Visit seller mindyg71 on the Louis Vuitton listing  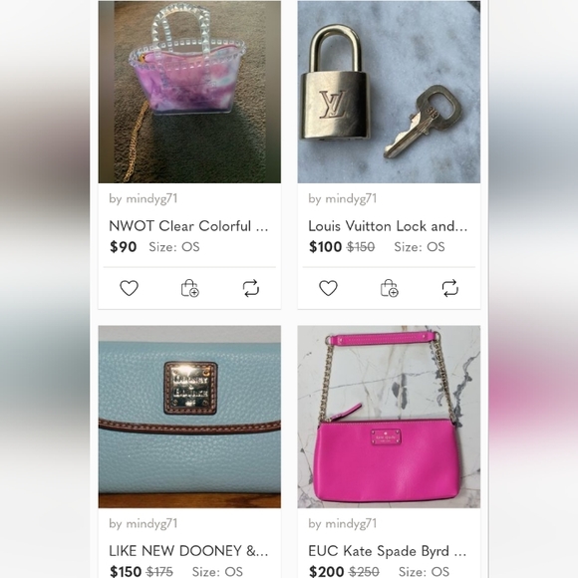pyautogui.click(x=343, y=198)
